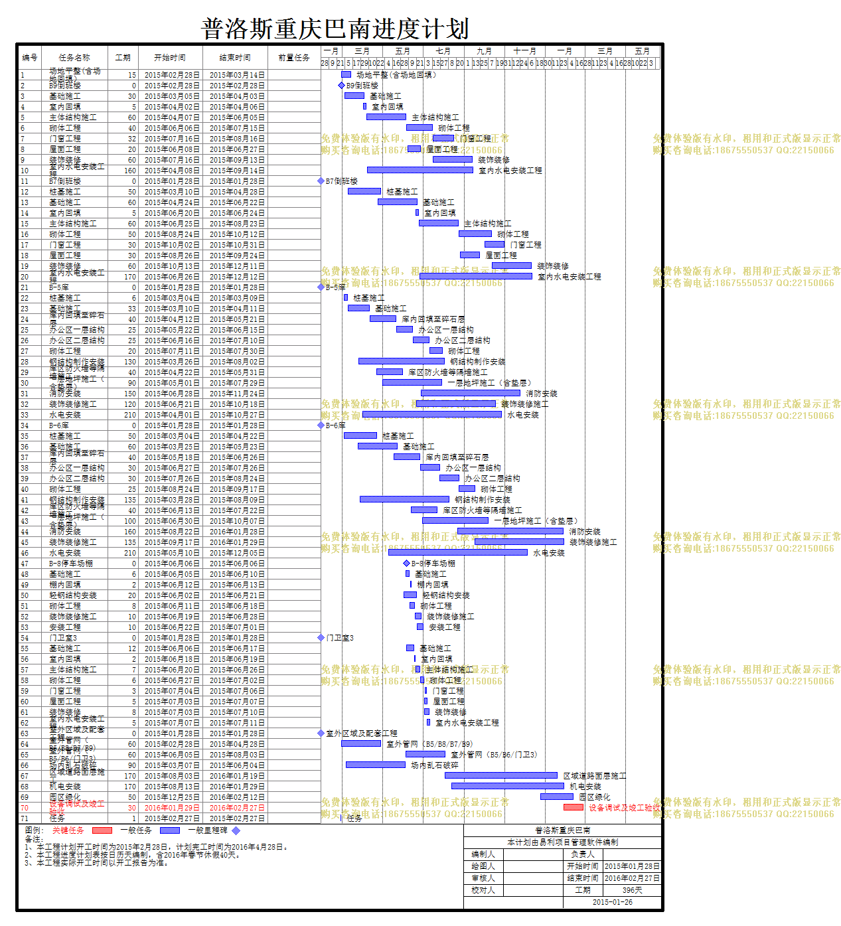Click the 安装工程 Gantt bar
Screen dimensions: 841x926
420,627
